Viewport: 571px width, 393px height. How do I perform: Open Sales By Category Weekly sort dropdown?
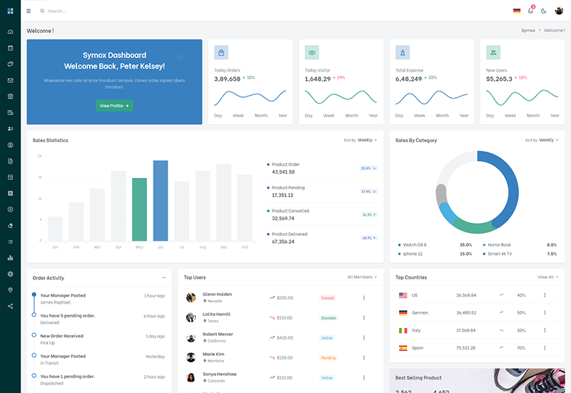click(548, 140)
